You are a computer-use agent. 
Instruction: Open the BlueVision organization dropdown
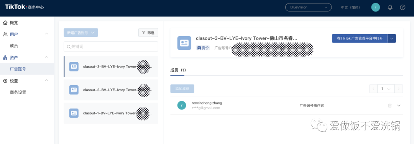[x=308, y=7]
